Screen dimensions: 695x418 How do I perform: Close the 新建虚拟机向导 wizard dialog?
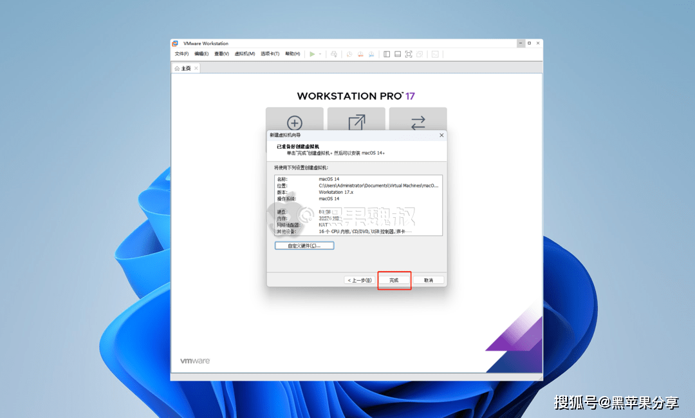point(441,135)
